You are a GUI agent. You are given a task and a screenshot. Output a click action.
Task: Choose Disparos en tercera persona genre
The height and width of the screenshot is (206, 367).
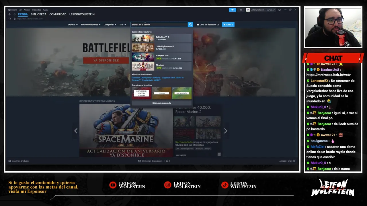(141, 93)
